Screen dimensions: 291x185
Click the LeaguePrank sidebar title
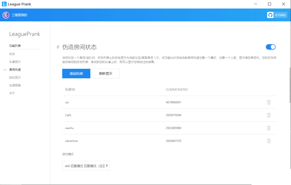[x=25, y=34]
